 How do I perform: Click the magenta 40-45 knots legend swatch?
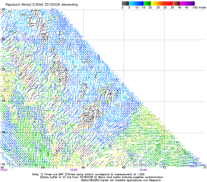pyautogui.click(x=184, y=3)
